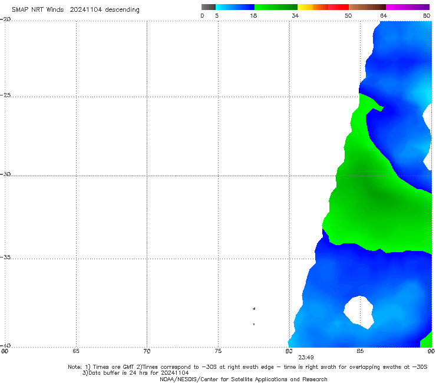436x383 pixels.
Task: Click the 'Note: 1) Times are GMT' text line
Action: pyautogui.click(x=247, y=367)
